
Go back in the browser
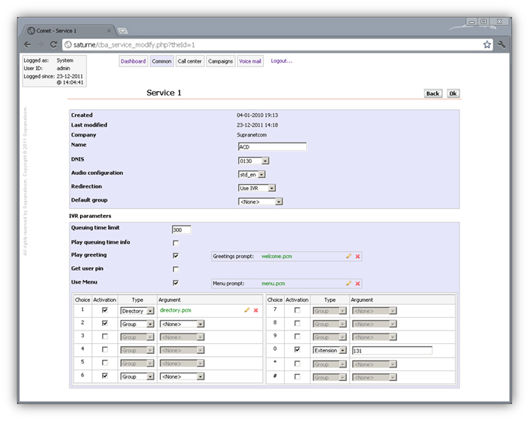[28, 45]
